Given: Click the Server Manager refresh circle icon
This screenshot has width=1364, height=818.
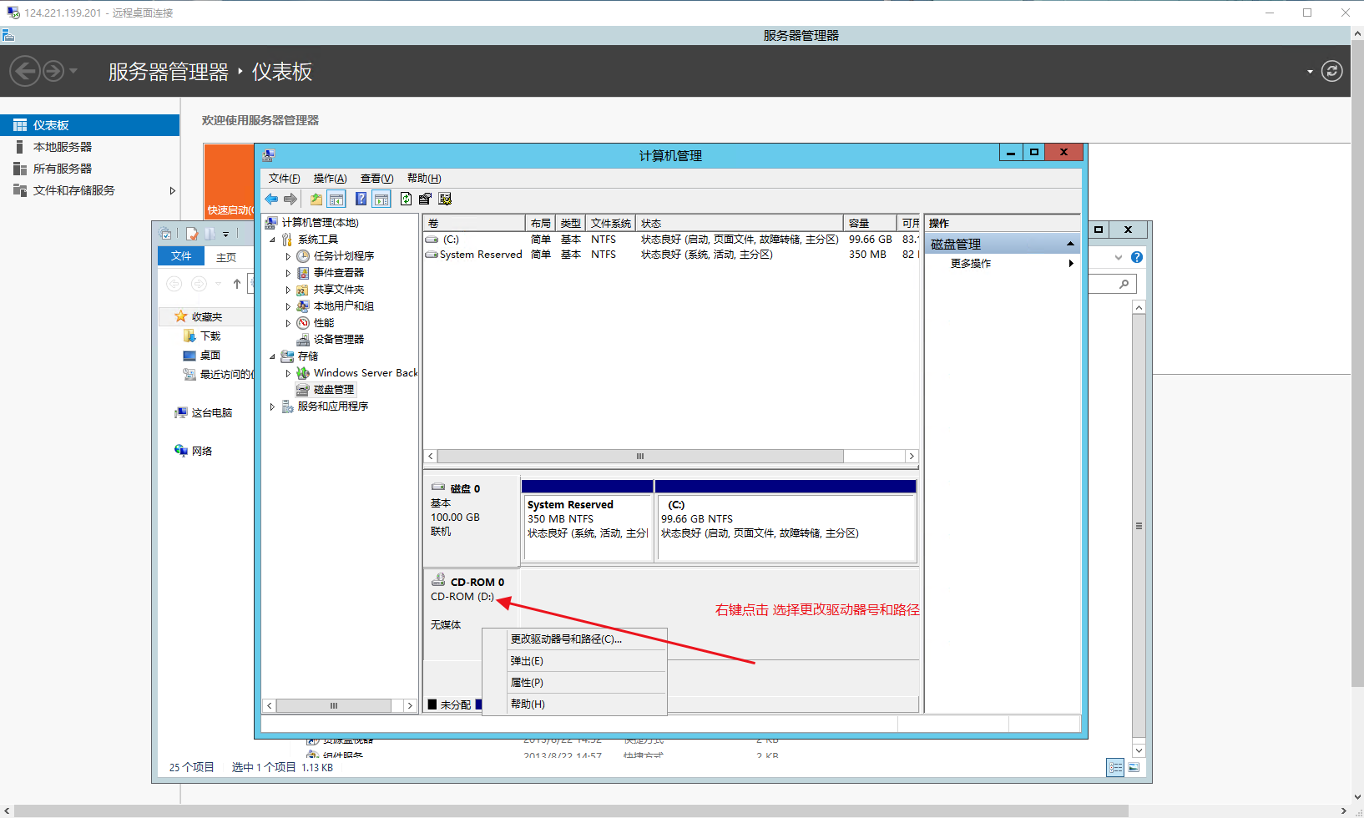Looking at the screenshot, I should coord(1332,72).
